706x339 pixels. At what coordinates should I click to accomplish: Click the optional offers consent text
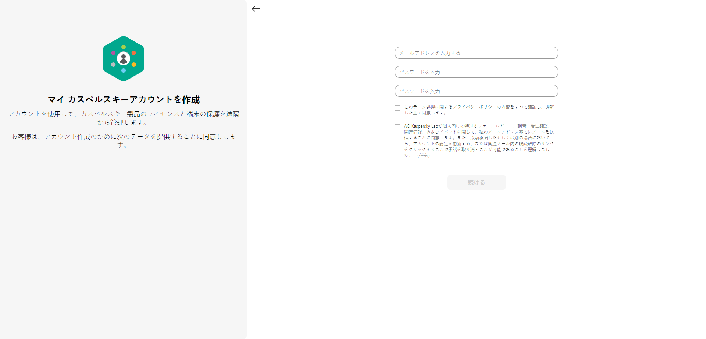click(x=478, y=141)
